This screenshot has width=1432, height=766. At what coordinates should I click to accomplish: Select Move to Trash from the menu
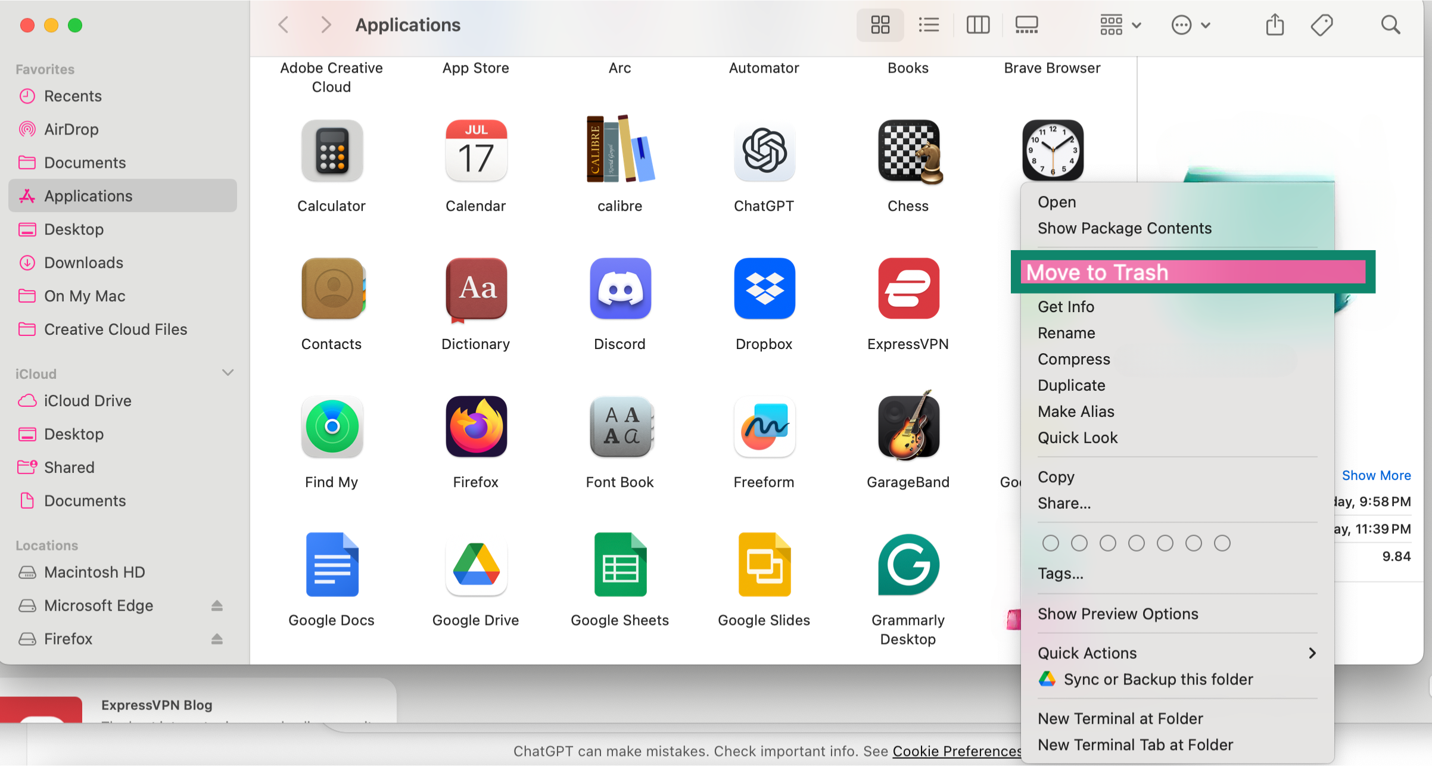(x=1097, y=272)
